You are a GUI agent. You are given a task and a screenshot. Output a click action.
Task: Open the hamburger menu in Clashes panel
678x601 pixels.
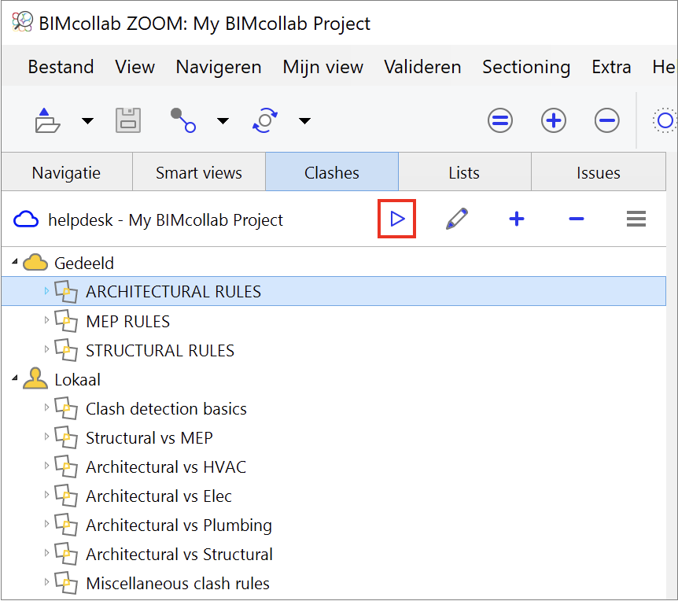click(x=636, y=219)
